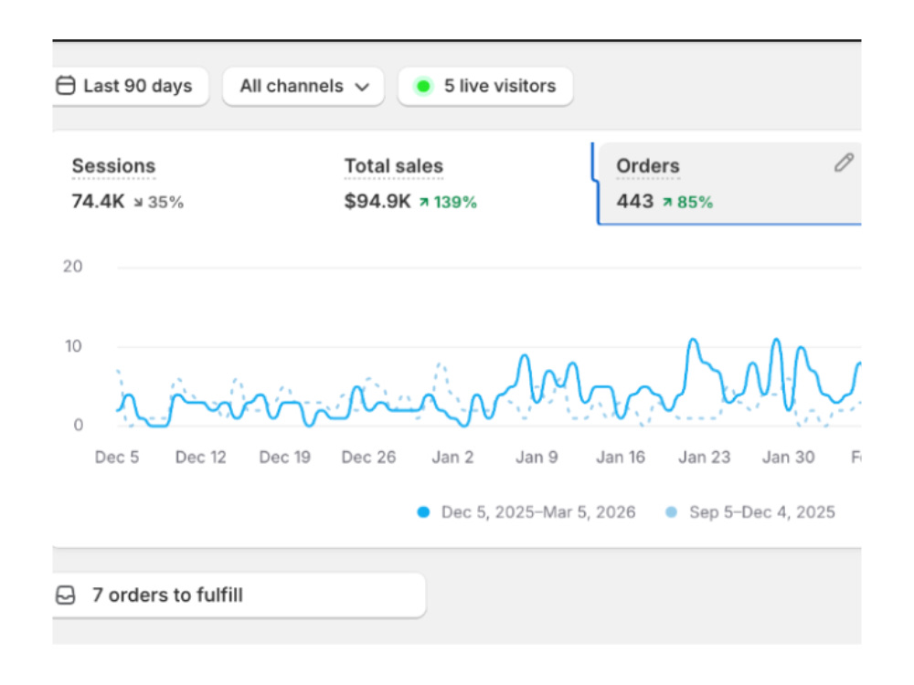Click the 85% orders increase indicator
The height and width of the screenshot is (685, 914).
tap(688, 202)
